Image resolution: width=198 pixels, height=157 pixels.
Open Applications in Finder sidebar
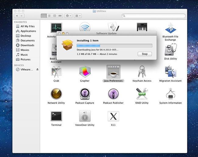click(26, 31)
